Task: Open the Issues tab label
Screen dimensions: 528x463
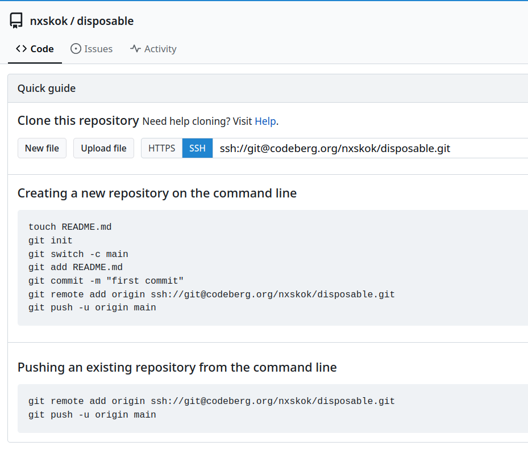Action: [98, 49]
